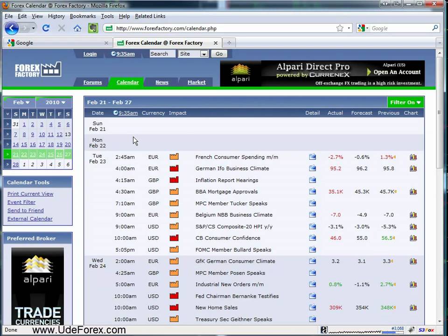Click in the site Search input field
Image resolution: width=448 pixels, height=336 pixels.
click(162, 54)
